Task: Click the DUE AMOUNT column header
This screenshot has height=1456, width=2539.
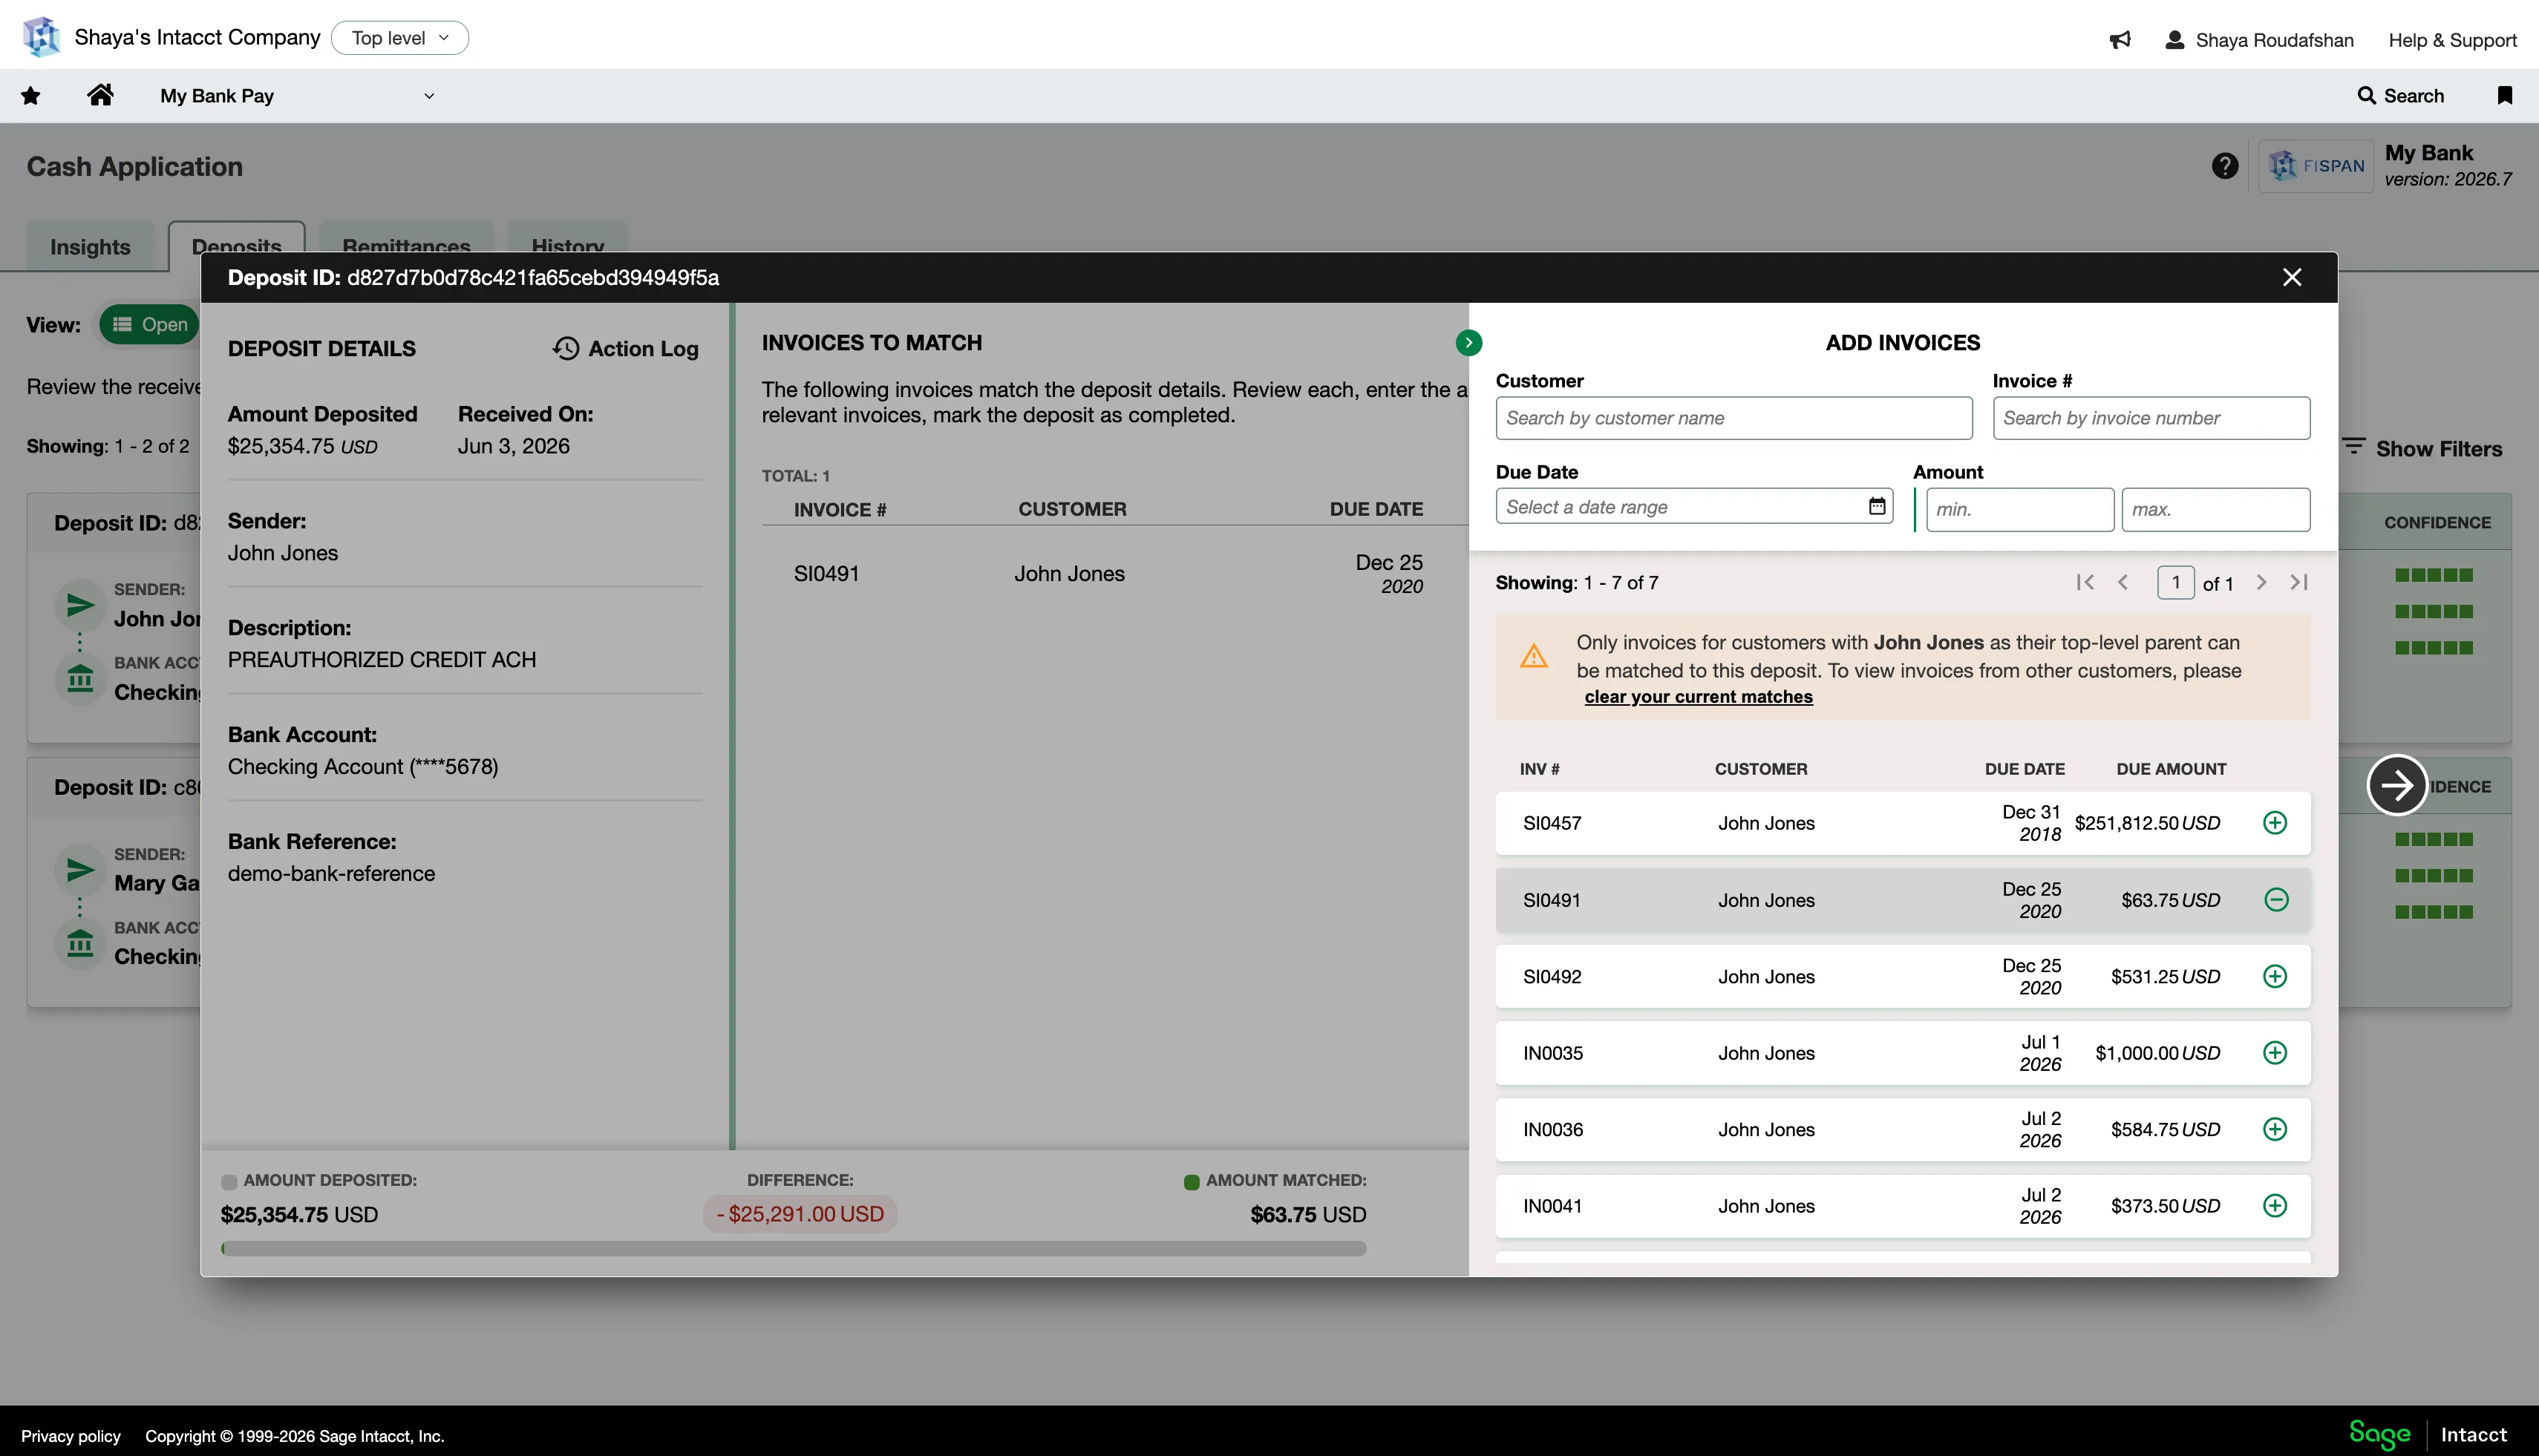Action: (x=2171, y=769)
